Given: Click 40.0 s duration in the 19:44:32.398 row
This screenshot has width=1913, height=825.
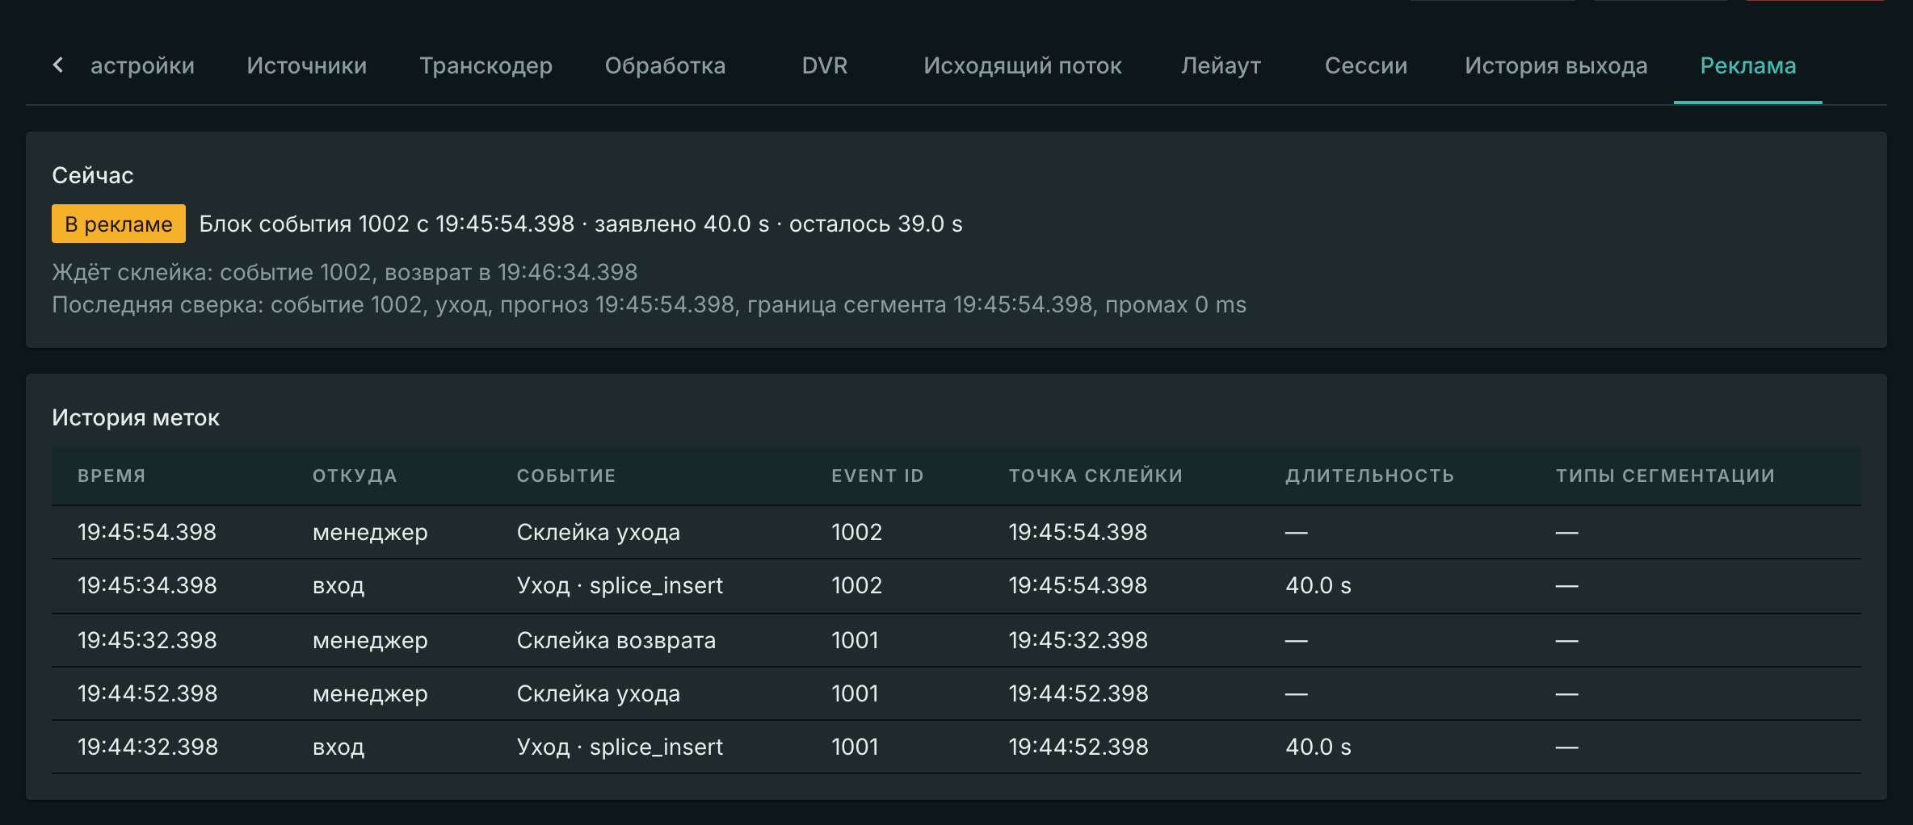Looking at the screenshot, I should tap(1318, 747).
